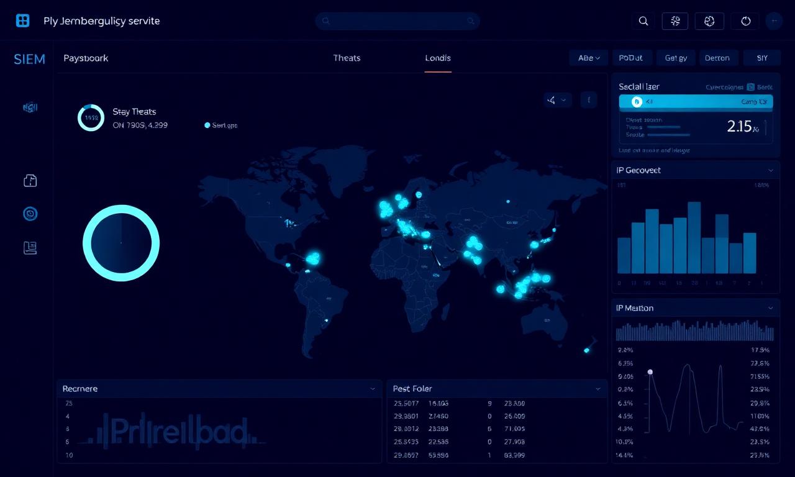Click the striped barcode icon in left sidebar

tap(30, 107)
